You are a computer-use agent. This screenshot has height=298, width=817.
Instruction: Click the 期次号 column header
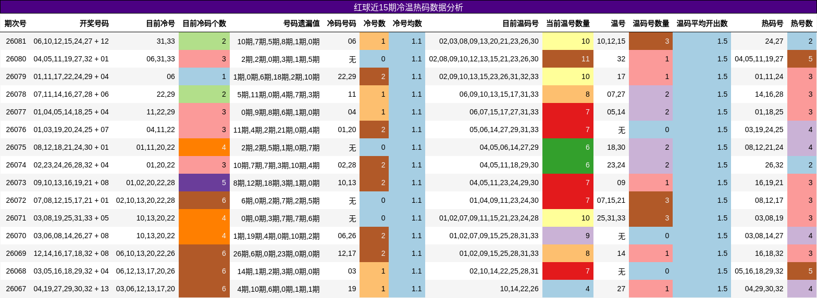[15, 23]
